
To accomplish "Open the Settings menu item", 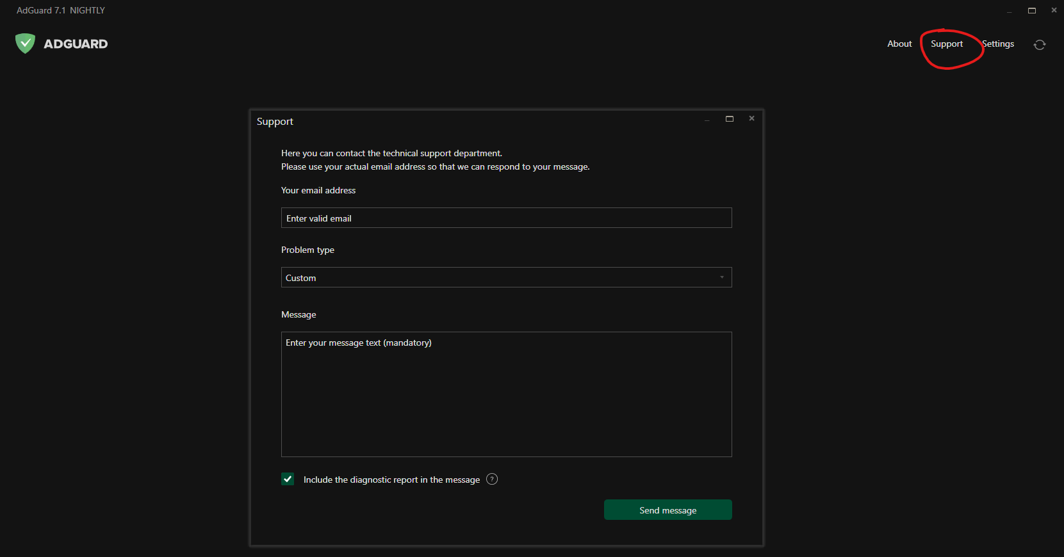I will 998,44.
